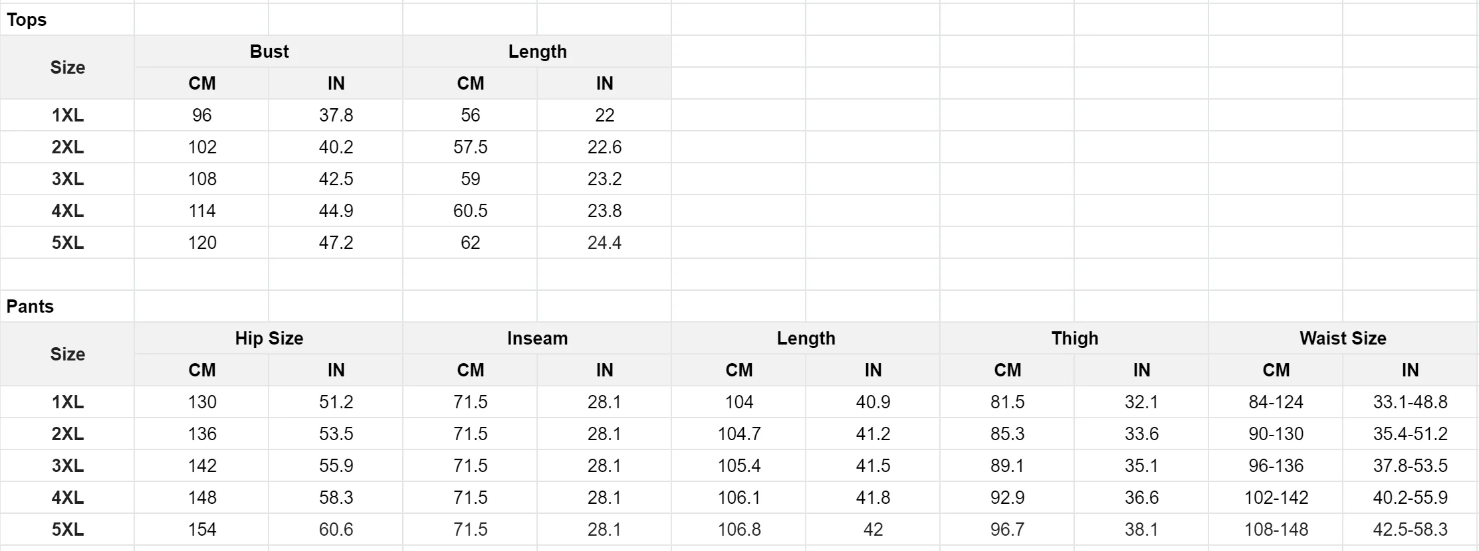Click the thigh cell 92.9
This screenshot has height=551, width=1479.
click(1008, 498)
